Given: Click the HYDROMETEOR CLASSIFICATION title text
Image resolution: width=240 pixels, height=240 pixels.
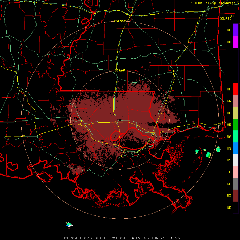Looking at the screenshot, I should [94, 238].
